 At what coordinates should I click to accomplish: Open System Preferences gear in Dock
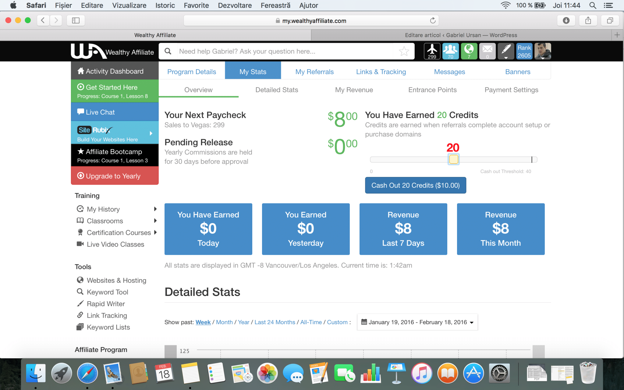pyautogui.click(x=499, y=373)
